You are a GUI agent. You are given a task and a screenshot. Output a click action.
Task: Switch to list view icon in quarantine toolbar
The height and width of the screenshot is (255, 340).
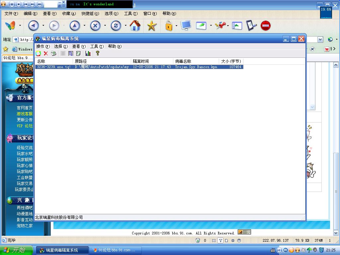click(x=63, y=53)
